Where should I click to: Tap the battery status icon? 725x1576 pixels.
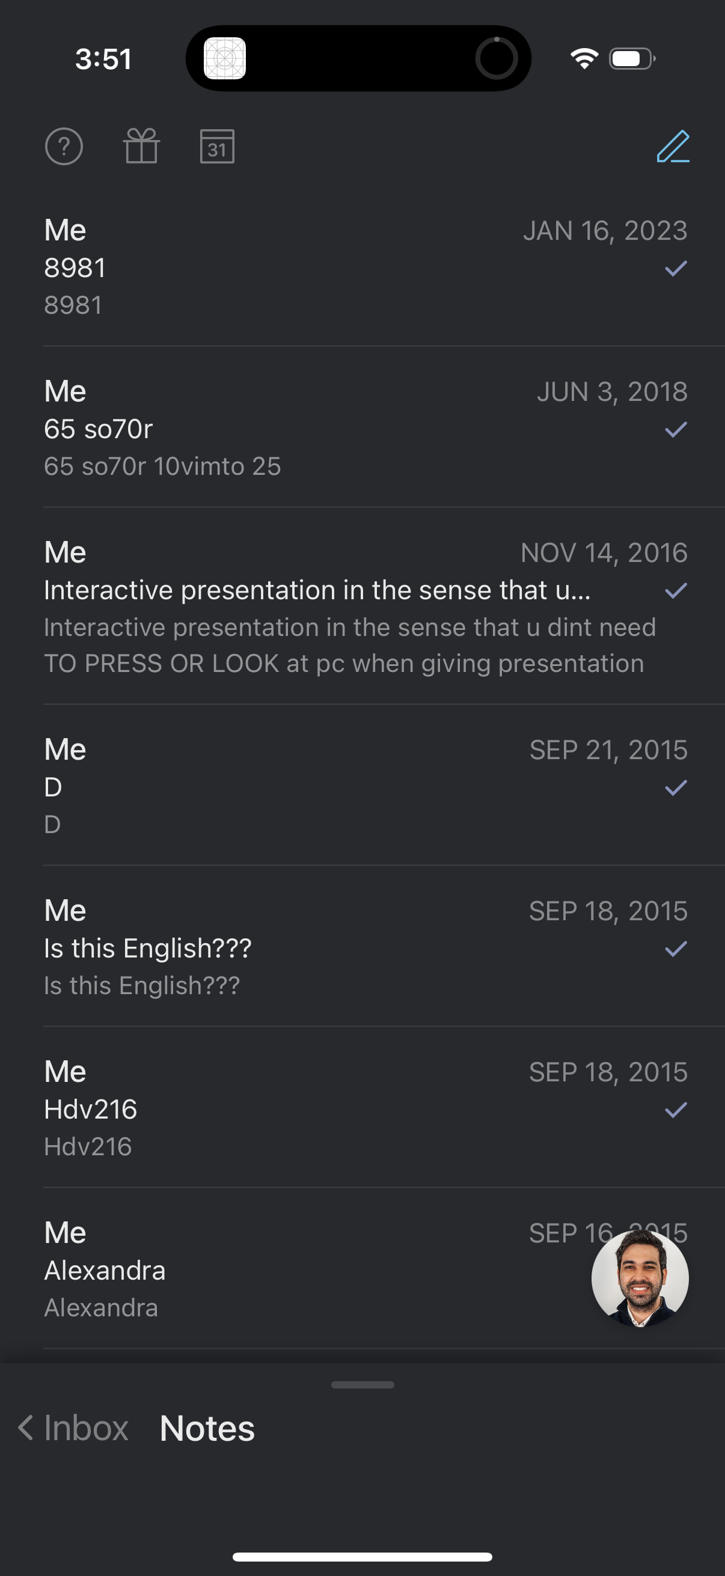click(x=631, y=59)
